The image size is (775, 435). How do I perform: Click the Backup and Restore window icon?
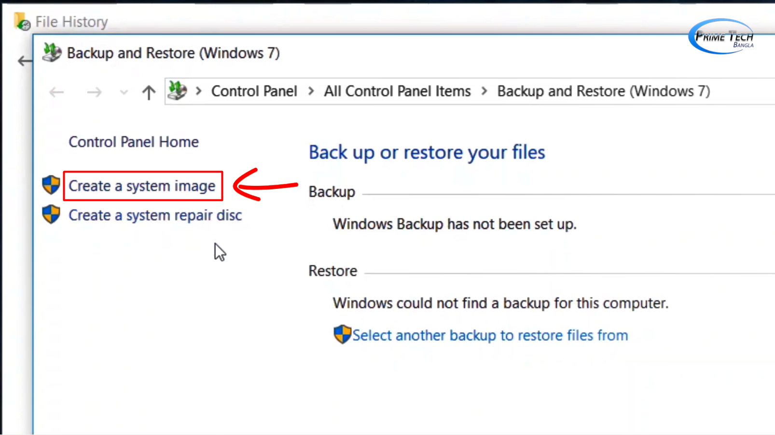52,53
